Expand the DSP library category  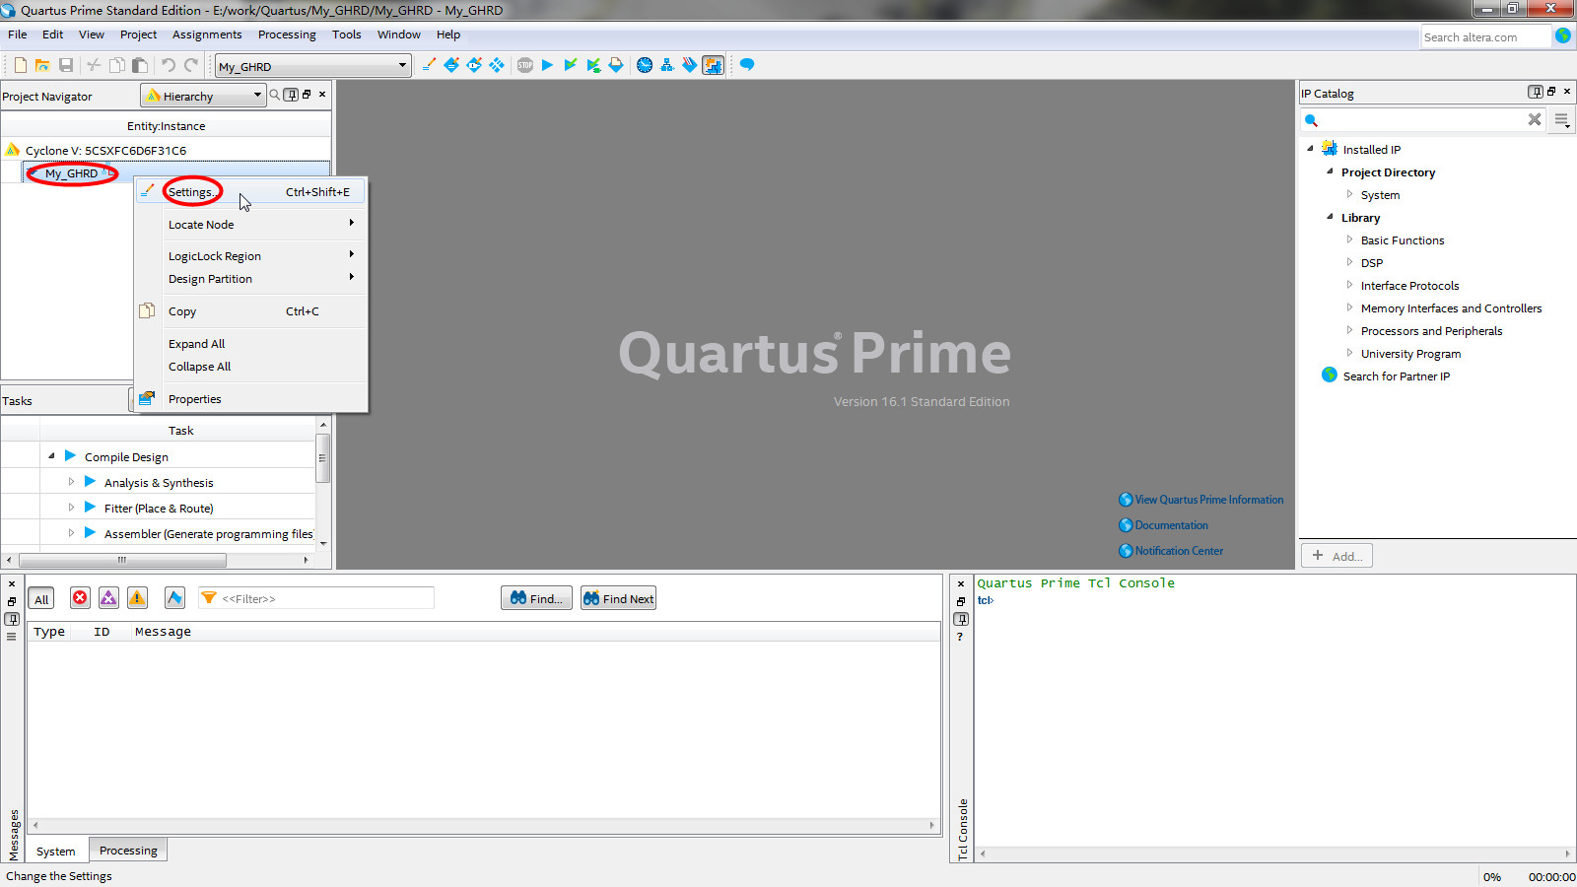tap(1349, 262)
